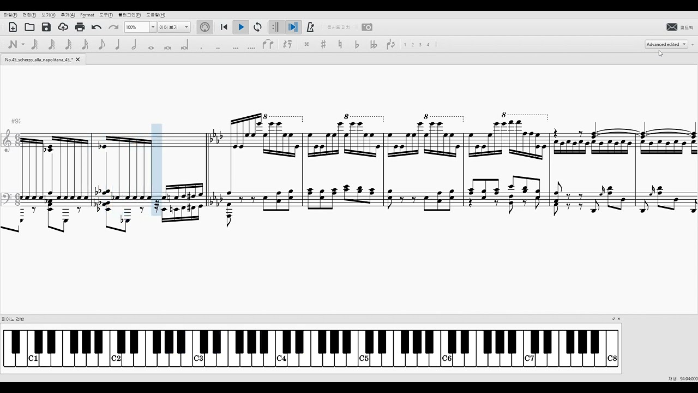Open the Edit menu
This screenshot has height=393, width=698.
(x=29, y=15)
